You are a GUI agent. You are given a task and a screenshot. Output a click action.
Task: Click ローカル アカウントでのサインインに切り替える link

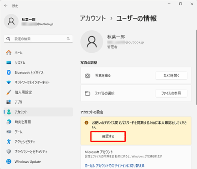[115, 166]
